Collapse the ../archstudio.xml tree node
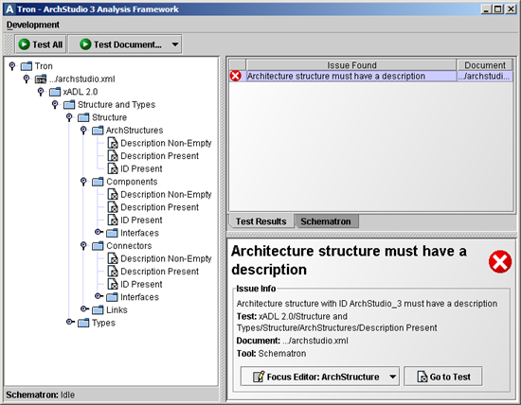The image size is (521, 405). 27,79
